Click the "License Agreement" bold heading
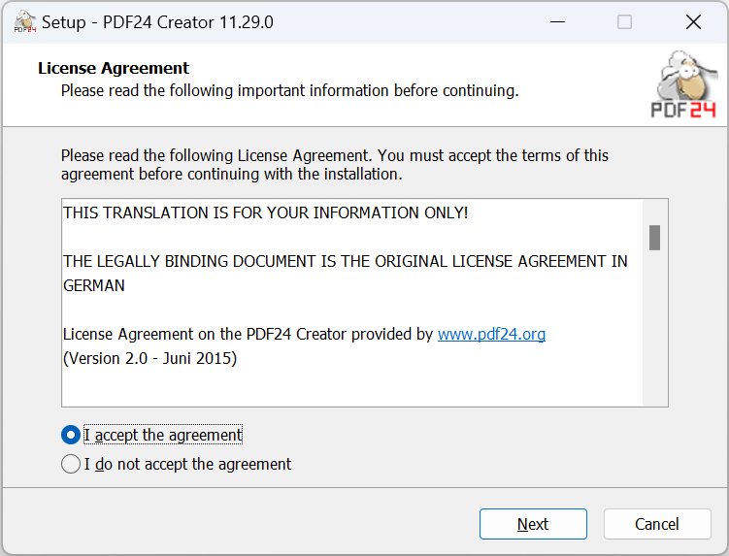The image size is (729, 556). coord(114,68)
